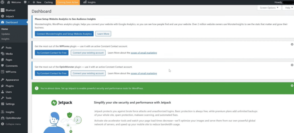294x133 pixels.
Task: Click the Bluehost grid icon in sidebar
Action: pos(2,10)
